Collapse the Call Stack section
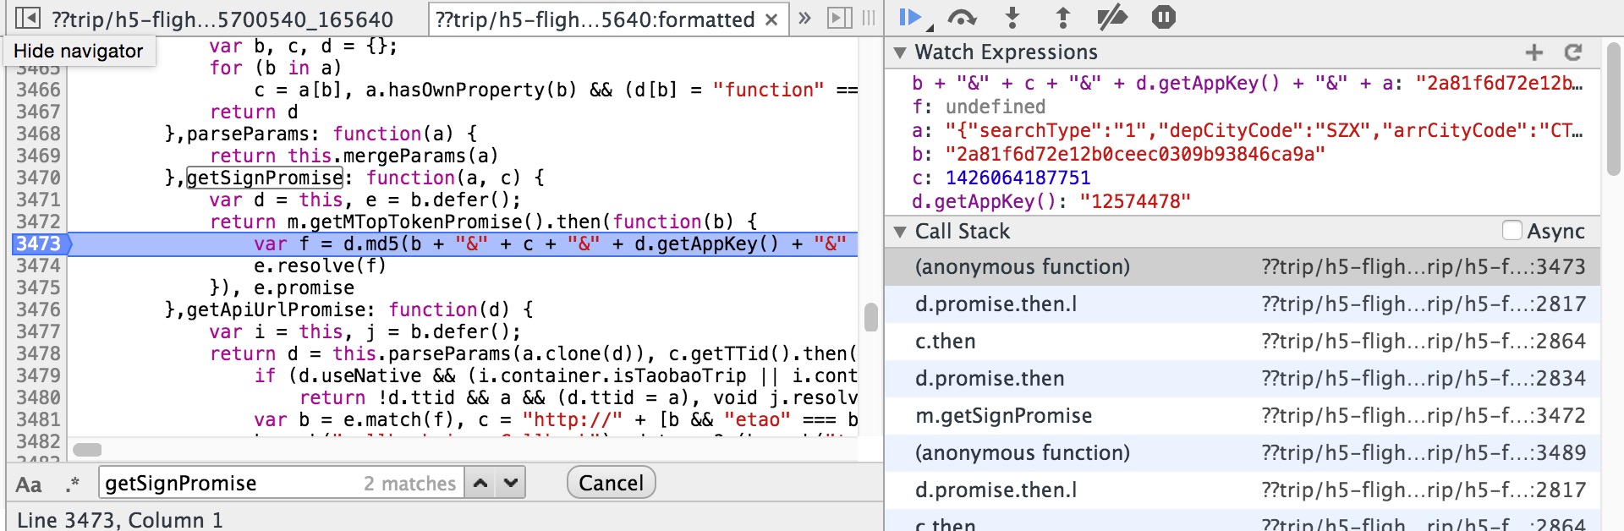The height and width of the screenshot is (531, 1624). point(900,232)
